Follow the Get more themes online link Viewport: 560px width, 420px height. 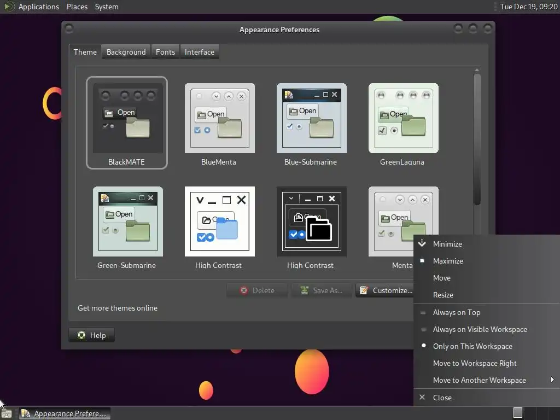[x=118, y=308]
